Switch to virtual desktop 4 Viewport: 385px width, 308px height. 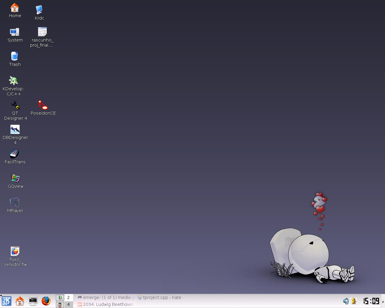(69, 304)
